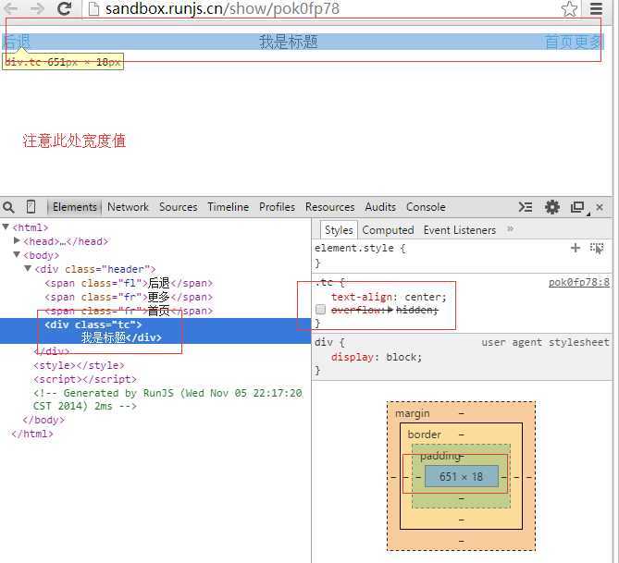Add new style rule plus icon
Viewport: 619px width, 563px height.
click(x=576, y=248)
